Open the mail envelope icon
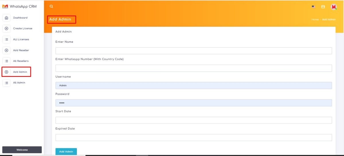The width and height of the screenshot is (344, 156). 323,7
